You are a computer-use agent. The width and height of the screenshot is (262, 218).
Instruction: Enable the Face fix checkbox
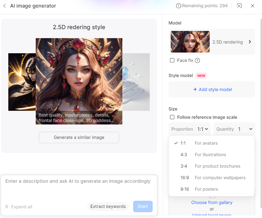(x=172, y=60)
